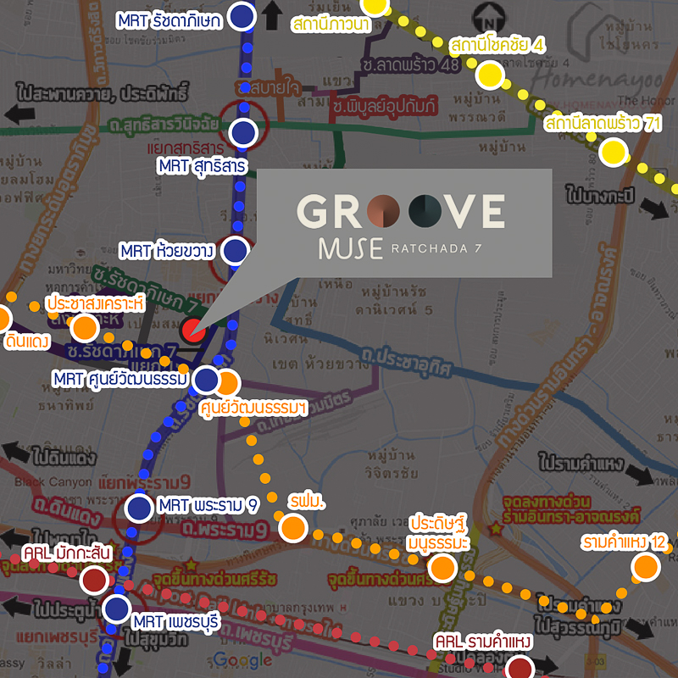Click the แยกพระราม9 intersection label
Screen dimensions: 678x678
click(x=144, y=482)
